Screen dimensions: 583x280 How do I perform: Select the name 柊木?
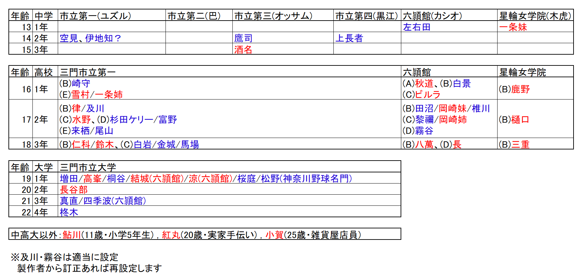pyautogui.click(x=69, y=212)
